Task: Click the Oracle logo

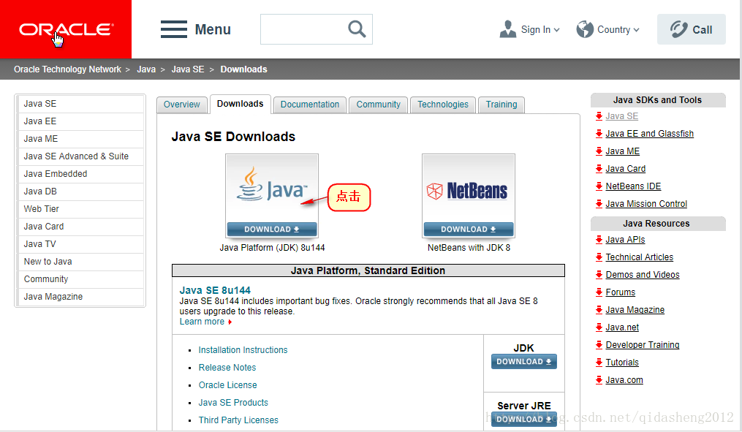Action: [66, 29]
